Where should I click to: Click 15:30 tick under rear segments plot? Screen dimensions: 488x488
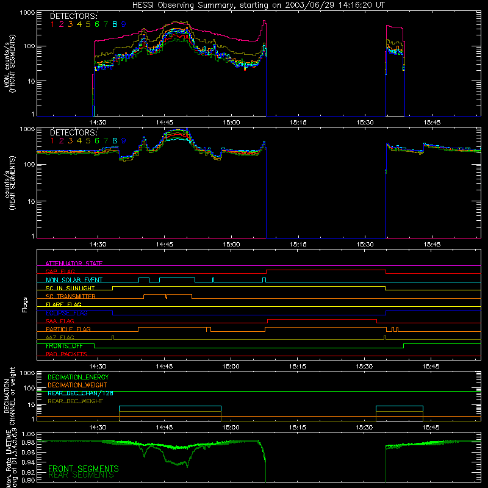pos(365,245)
